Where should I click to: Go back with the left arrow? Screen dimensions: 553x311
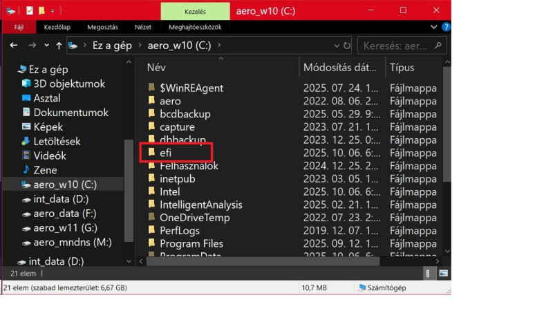(x=14, y=45)
